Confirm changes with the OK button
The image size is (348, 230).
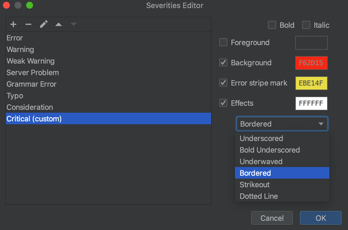(320, 218)
